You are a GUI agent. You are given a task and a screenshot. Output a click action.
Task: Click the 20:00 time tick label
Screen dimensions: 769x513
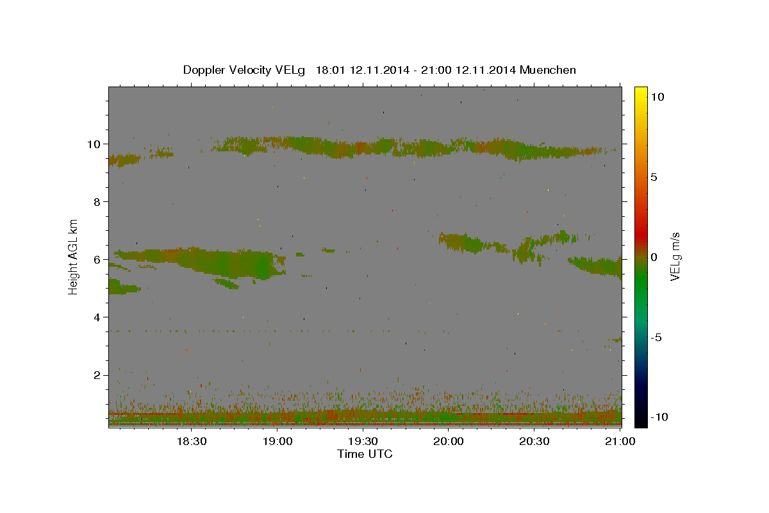tap(449, 441)
